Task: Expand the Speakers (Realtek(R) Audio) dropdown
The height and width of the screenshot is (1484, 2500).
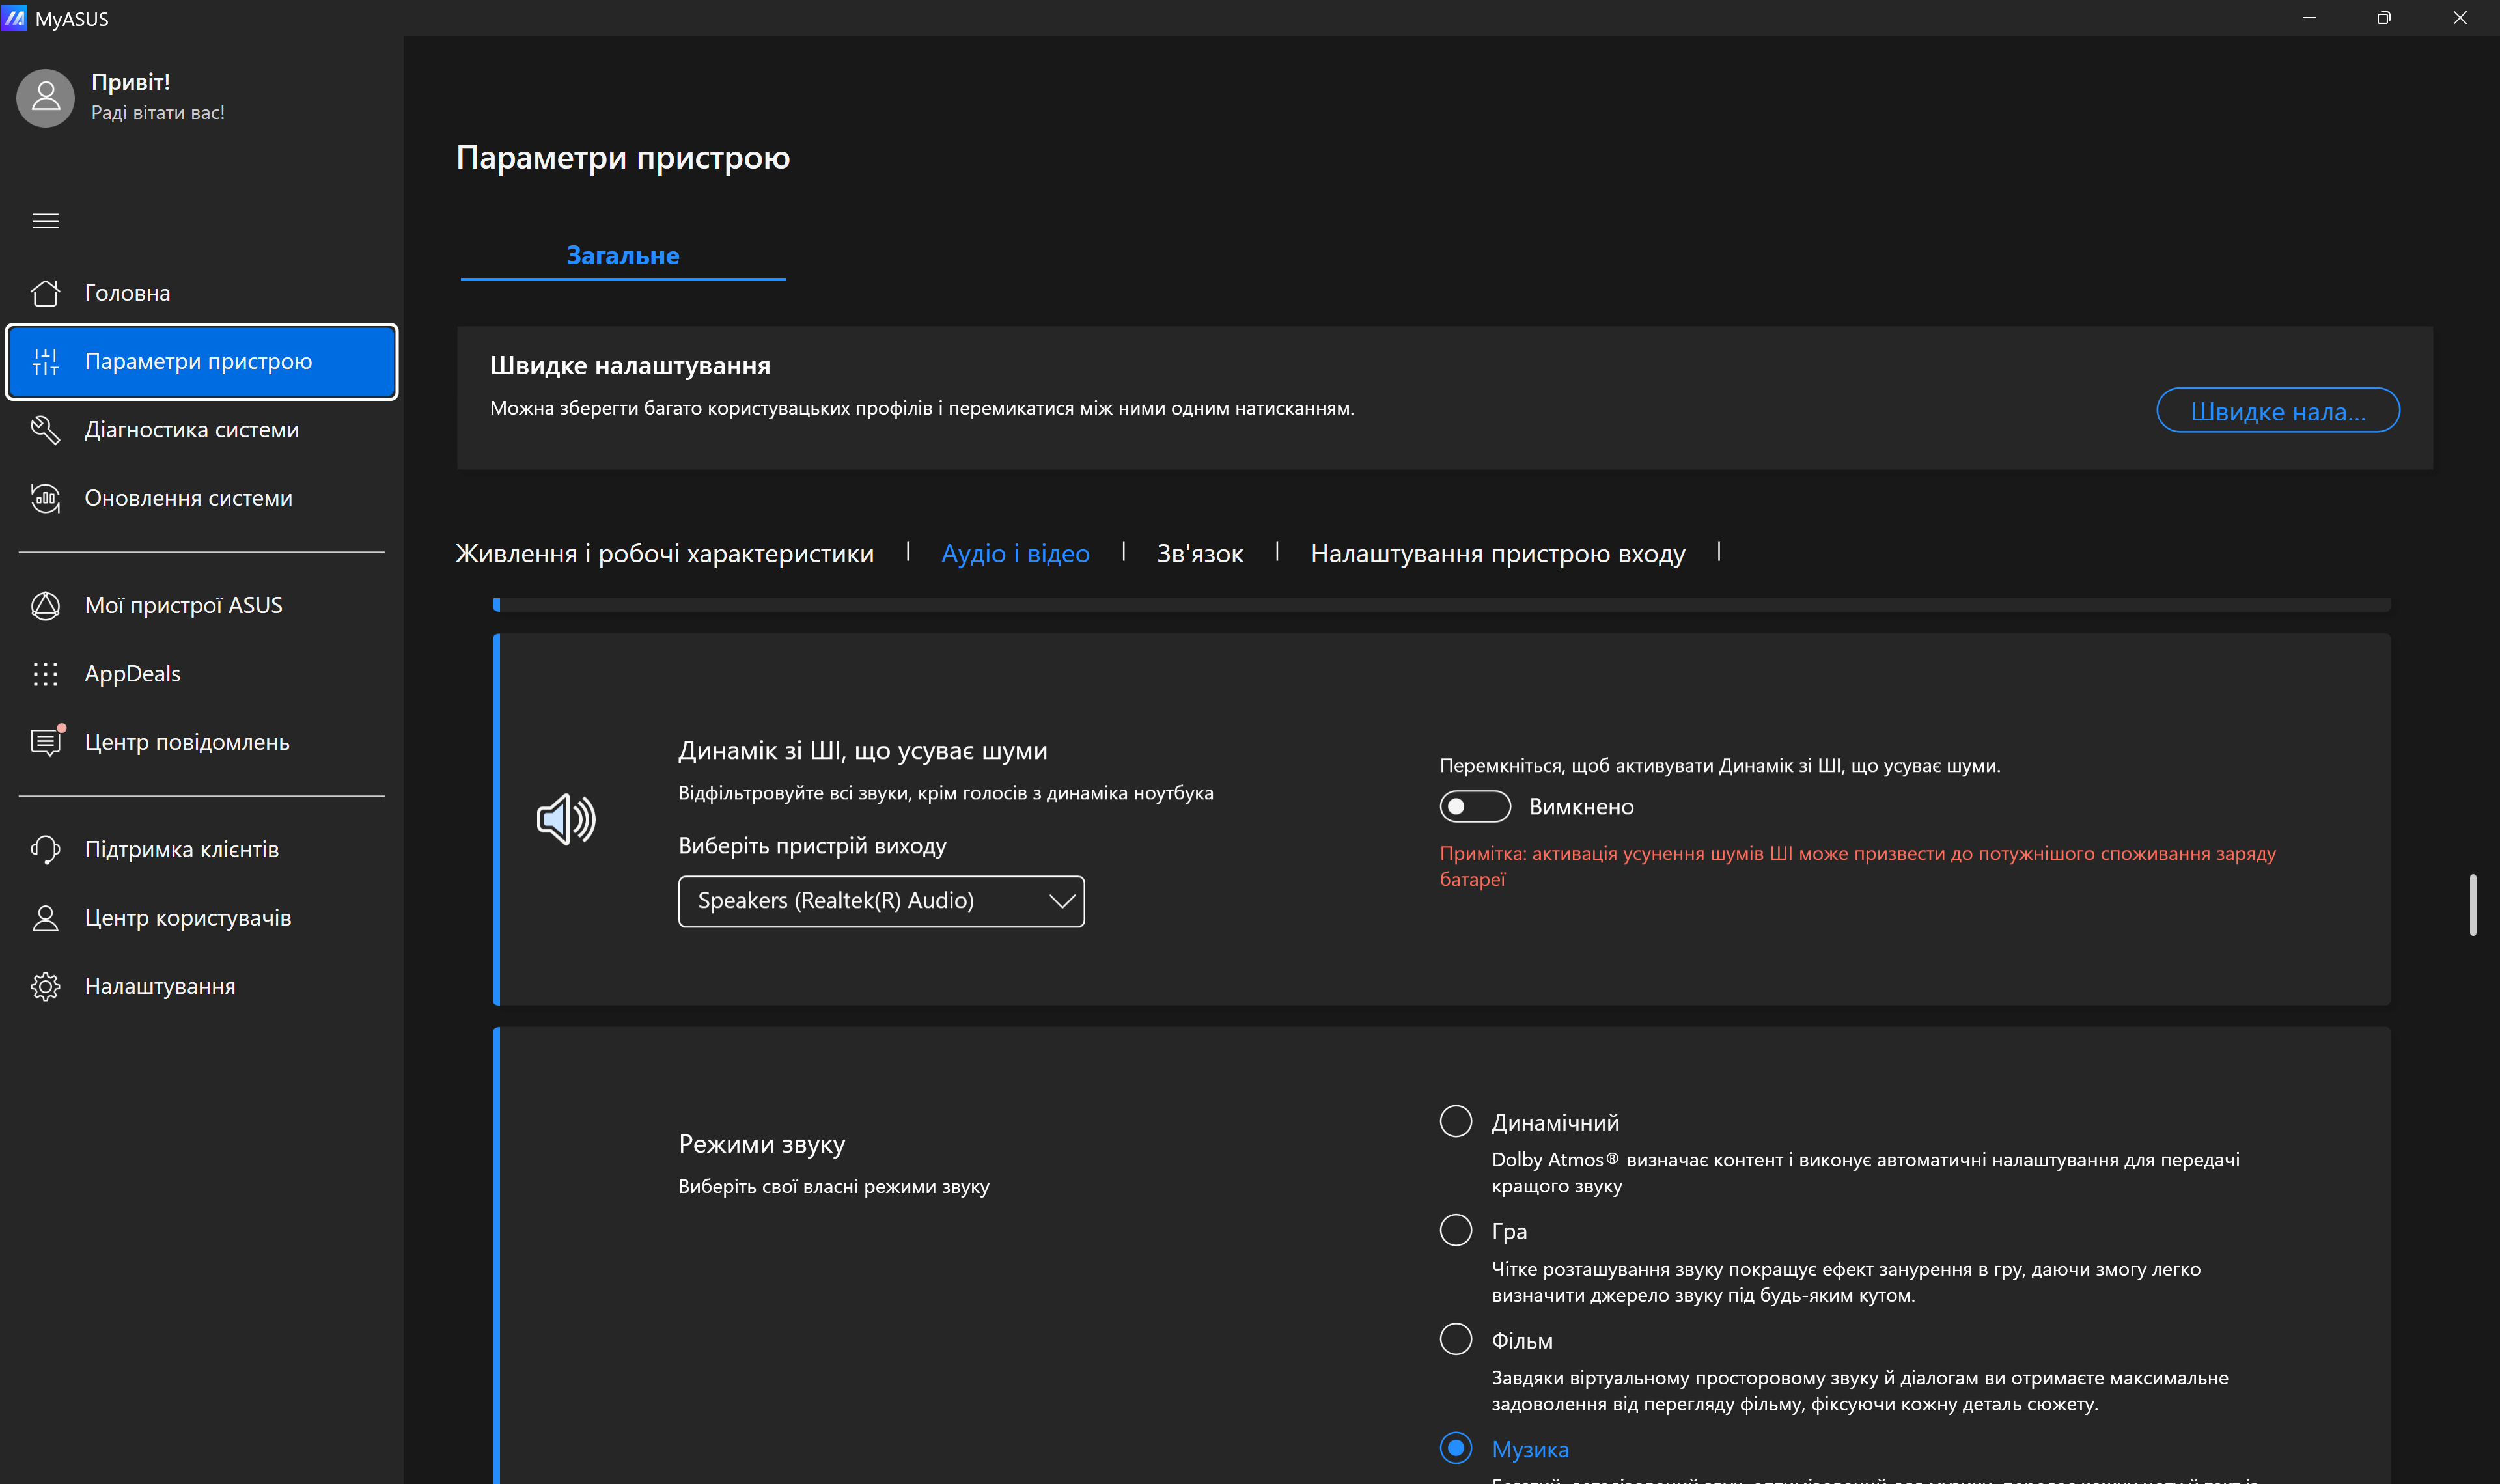Action: 880,901
